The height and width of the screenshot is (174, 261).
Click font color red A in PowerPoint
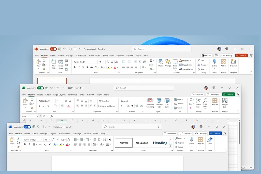(x=115, y=67)
